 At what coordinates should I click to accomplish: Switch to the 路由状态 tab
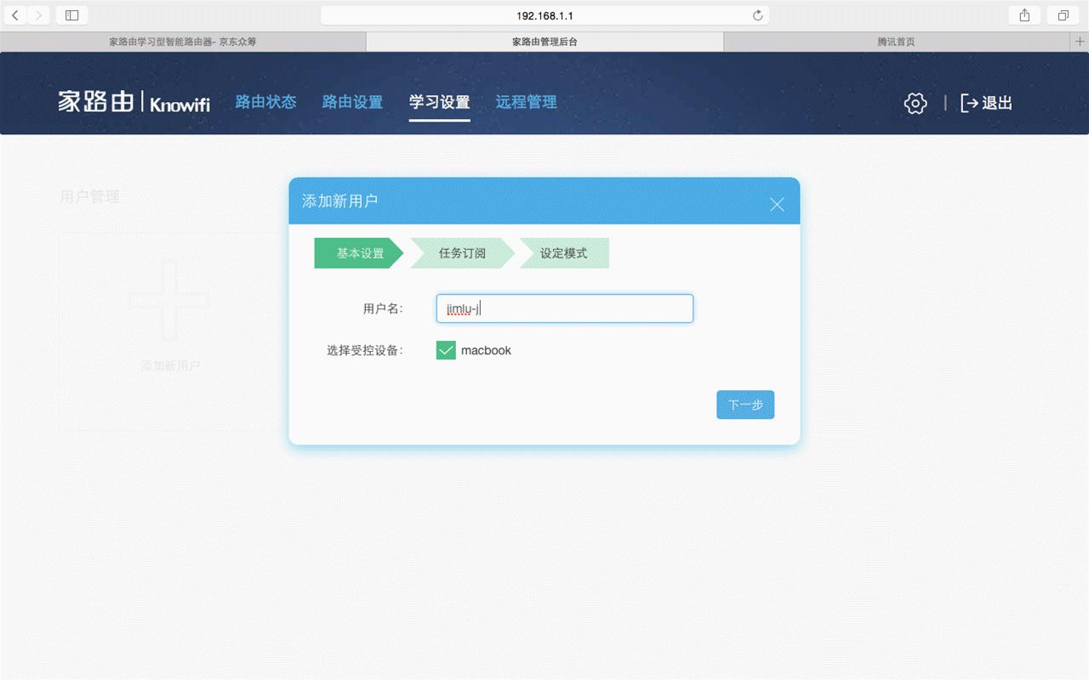(265, 101)
